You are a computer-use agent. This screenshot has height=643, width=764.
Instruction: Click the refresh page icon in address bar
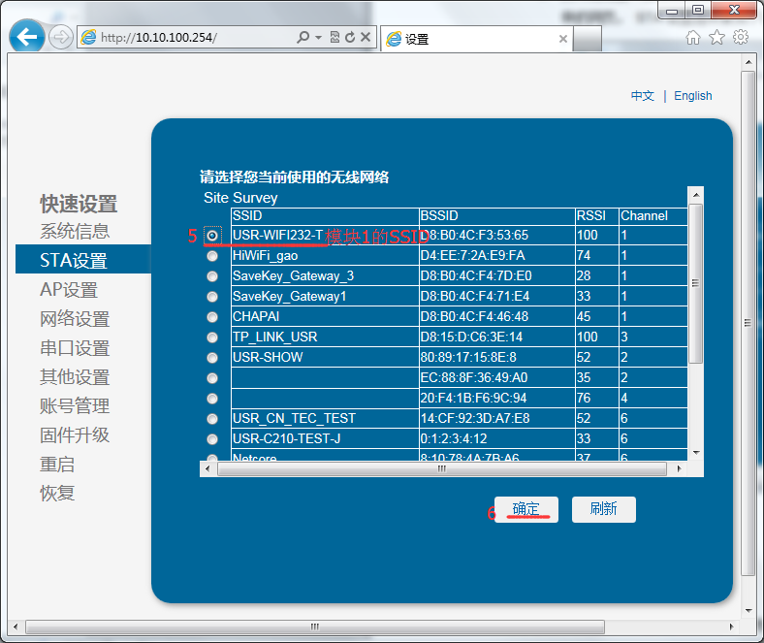click(350, 38)
